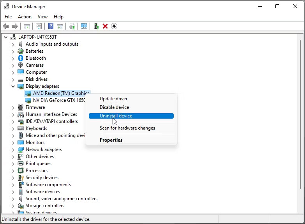Click the Network adapters icon
This screenshot has width=305, height=224.
tap(21, 149)
